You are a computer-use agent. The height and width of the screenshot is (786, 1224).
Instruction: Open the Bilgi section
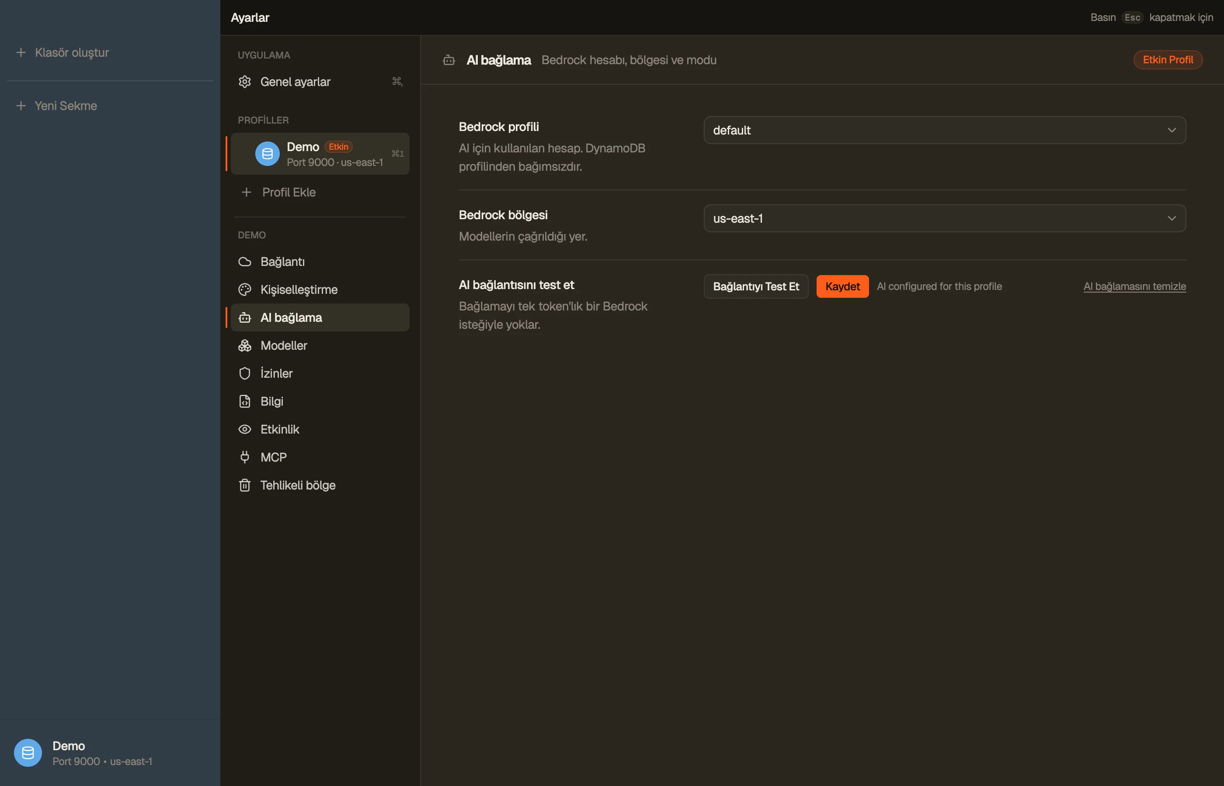click(x=320, y=402)
